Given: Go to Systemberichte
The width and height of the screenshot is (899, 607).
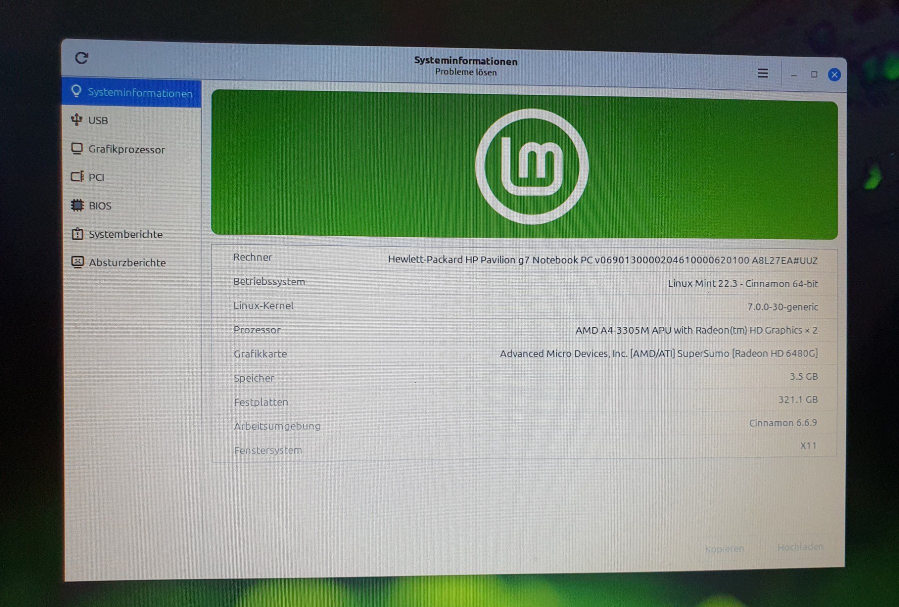Looking at the screenshot, I should [132, 234].
